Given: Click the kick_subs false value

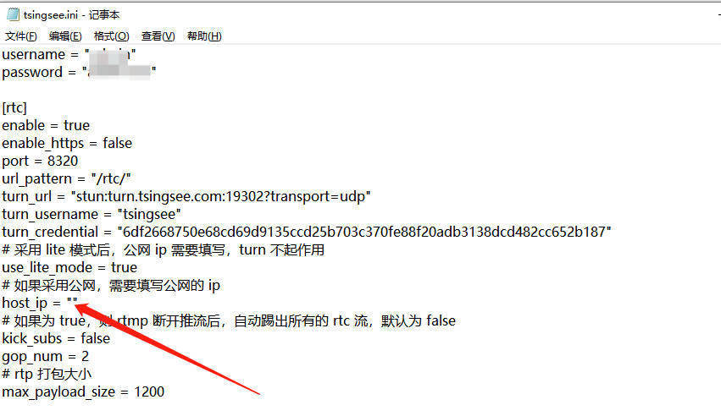Looking at the screenshot, I should tap(96, 338).
